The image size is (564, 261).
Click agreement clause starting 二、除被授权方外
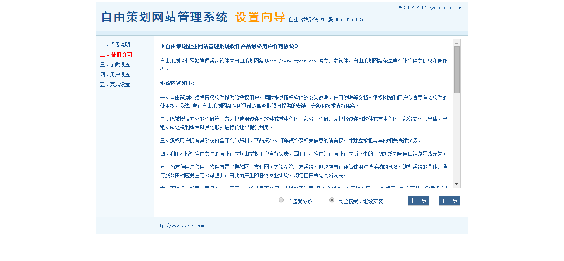(304, 123)
